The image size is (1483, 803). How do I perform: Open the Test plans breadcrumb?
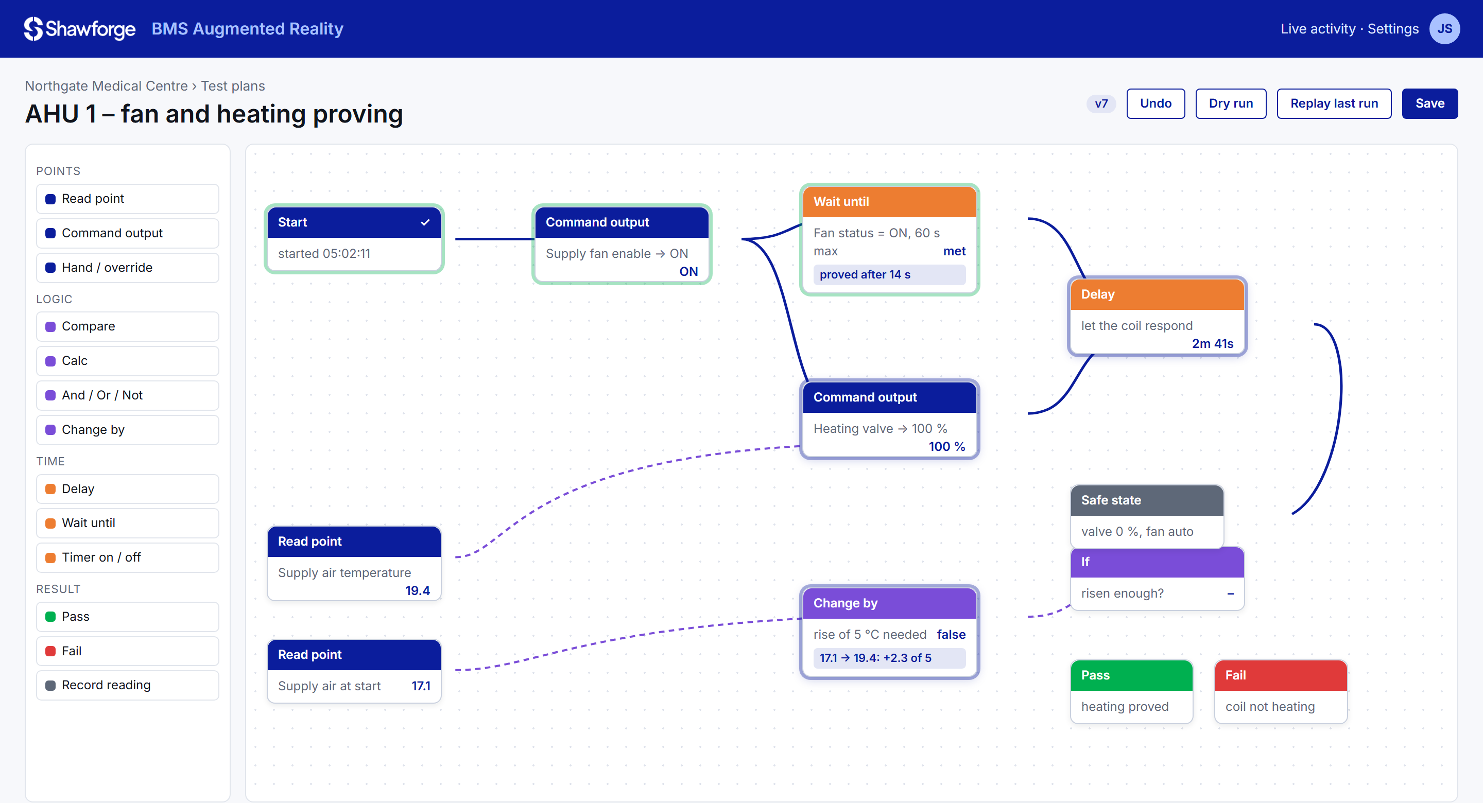pos(233,86)
